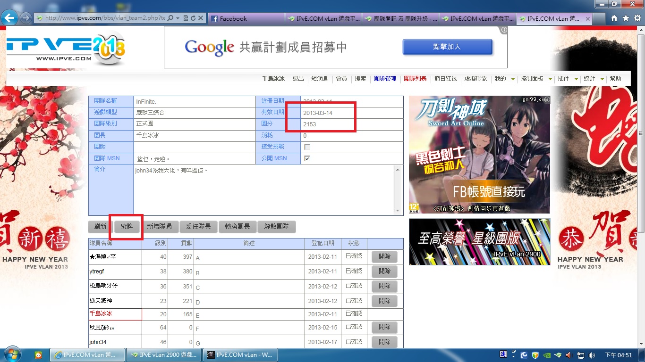Click the compatibility view icon in address bar
Viewport: 645px width, 362px height.
pos(186,18)
